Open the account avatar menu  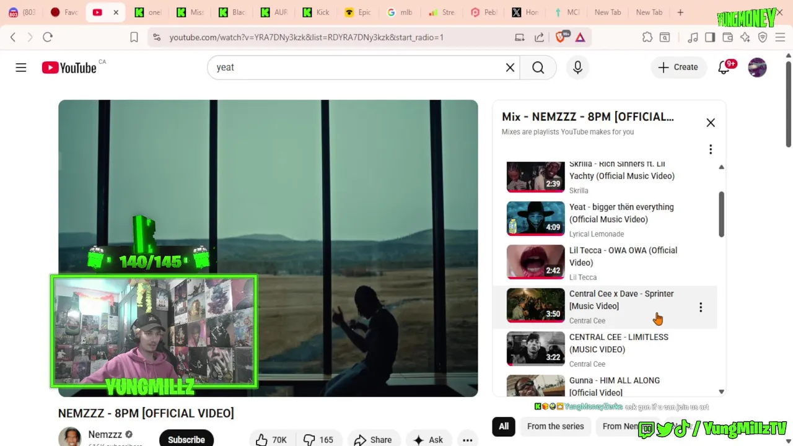coord(757,68)
